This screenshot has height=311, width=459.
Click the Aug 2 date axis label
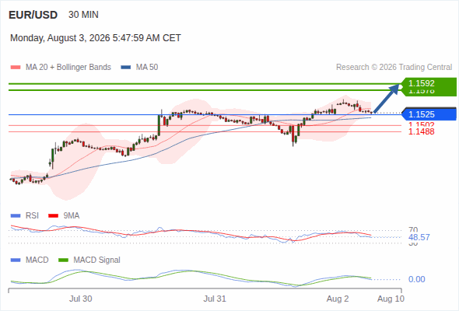[x=338, y=299]
